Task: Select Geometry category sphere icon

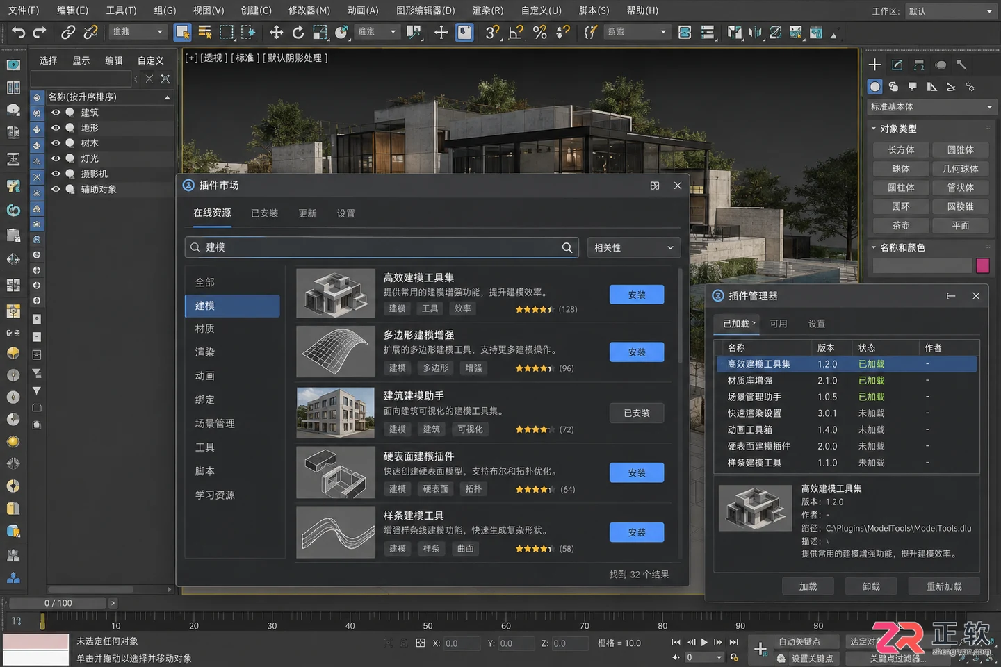Action: pos(875,86)
